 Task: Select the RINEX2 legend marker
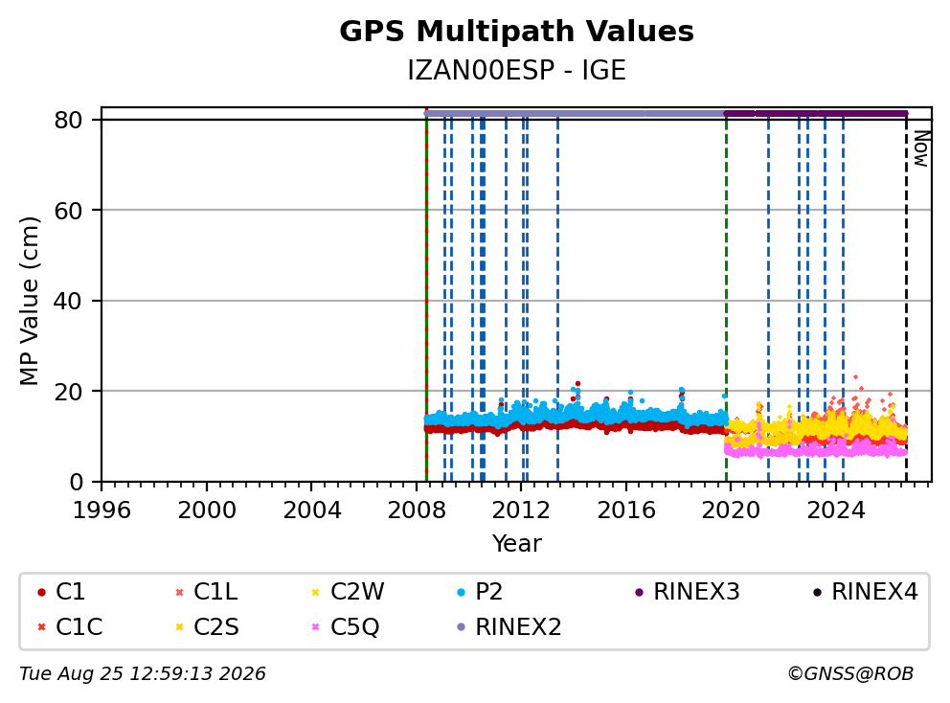[461, 627]
